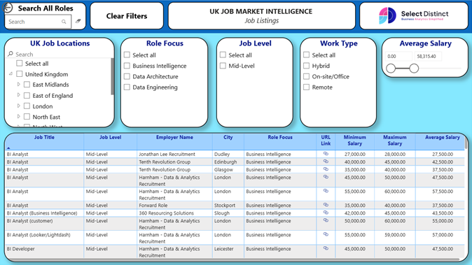Expand the London node
472x265 pixels.
18,106
